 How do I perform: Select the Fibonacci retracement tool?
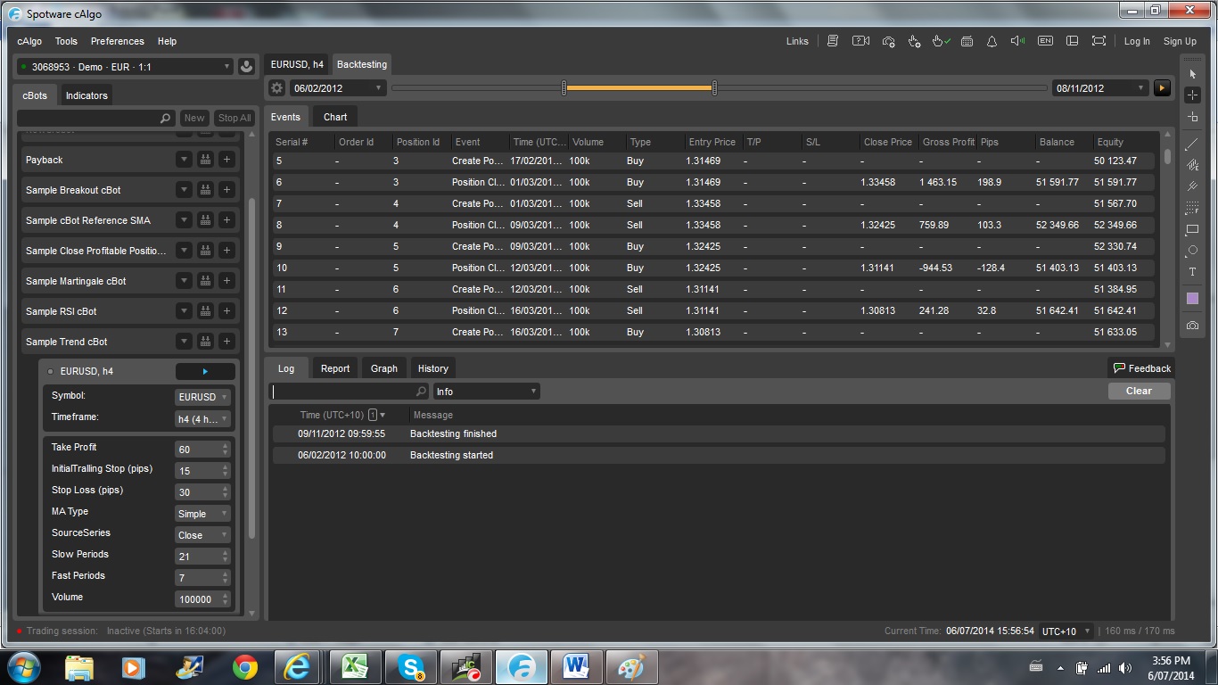click(1192, 208)
